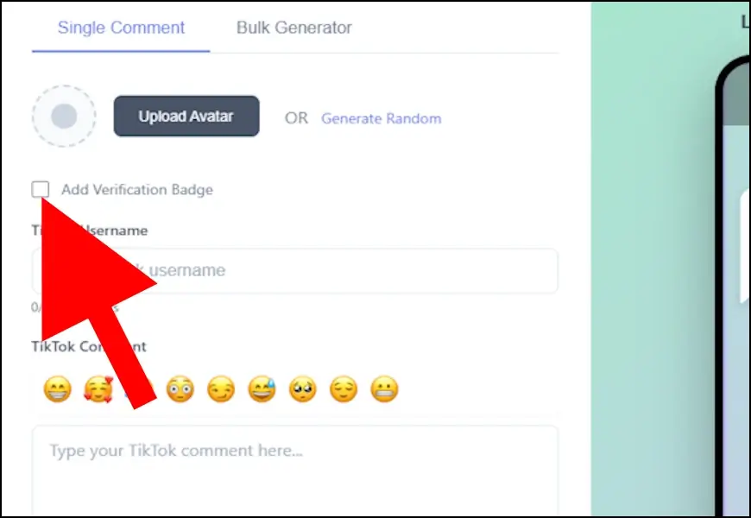Insert the pleading eyes emoji

pyautogui.click(x=303, y=389)
